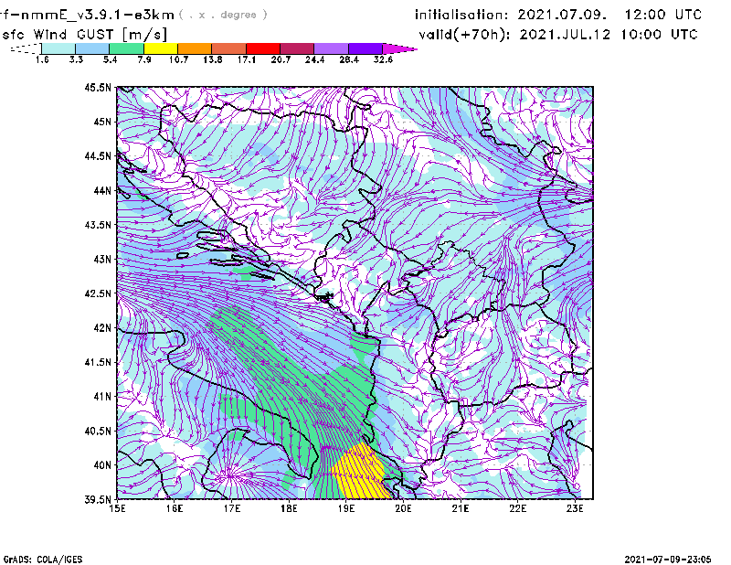
Task: Click the legend value 3.3
Action: 76,59
